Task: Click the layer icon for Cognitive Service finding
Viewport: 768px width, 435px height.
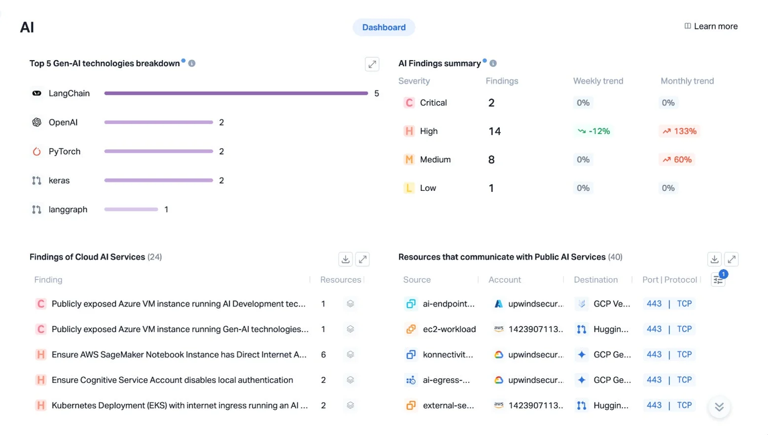Action: pos(350,380)
